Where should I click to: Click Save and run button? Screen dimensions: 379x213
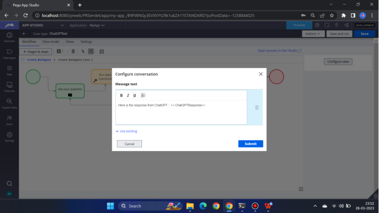coord(339,34)
